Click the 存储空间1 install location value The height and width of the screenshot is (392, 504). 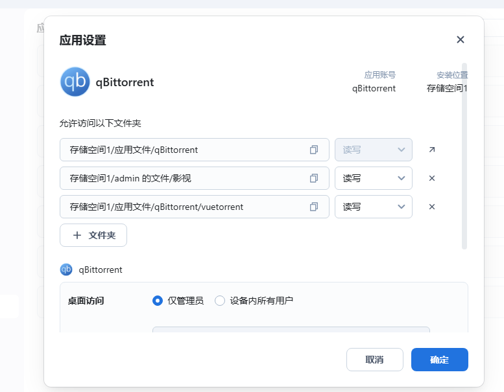point(447,88)
